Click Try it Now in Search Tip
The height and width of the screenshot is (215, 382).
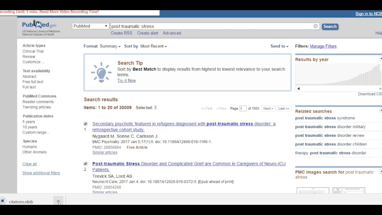tap(127, 81)
